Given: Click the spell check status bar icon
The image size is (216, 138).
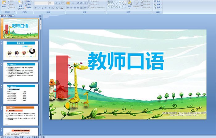Looking at the screenshot, I should click(28, 137).
